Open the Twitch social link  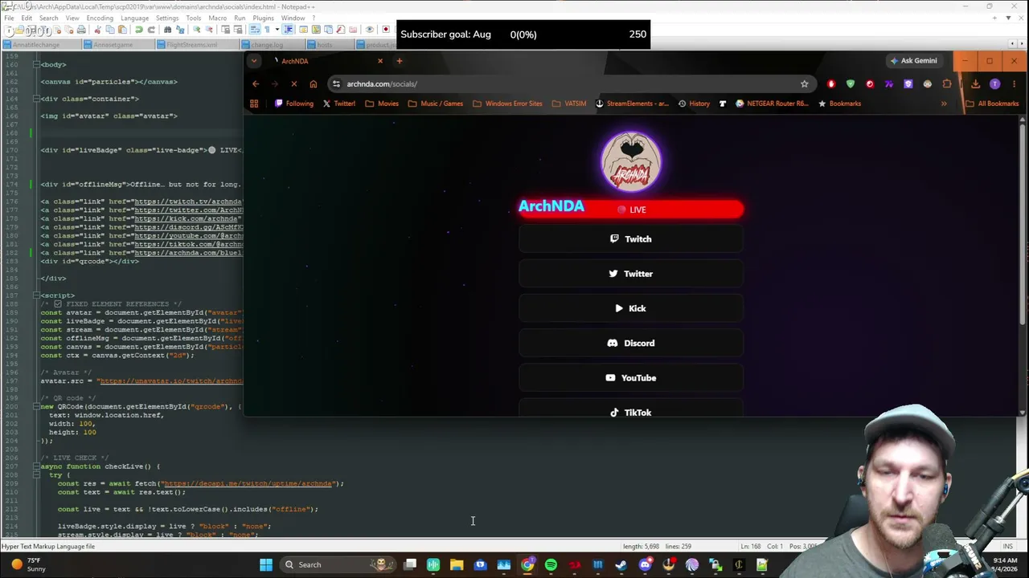pos(631,239)
